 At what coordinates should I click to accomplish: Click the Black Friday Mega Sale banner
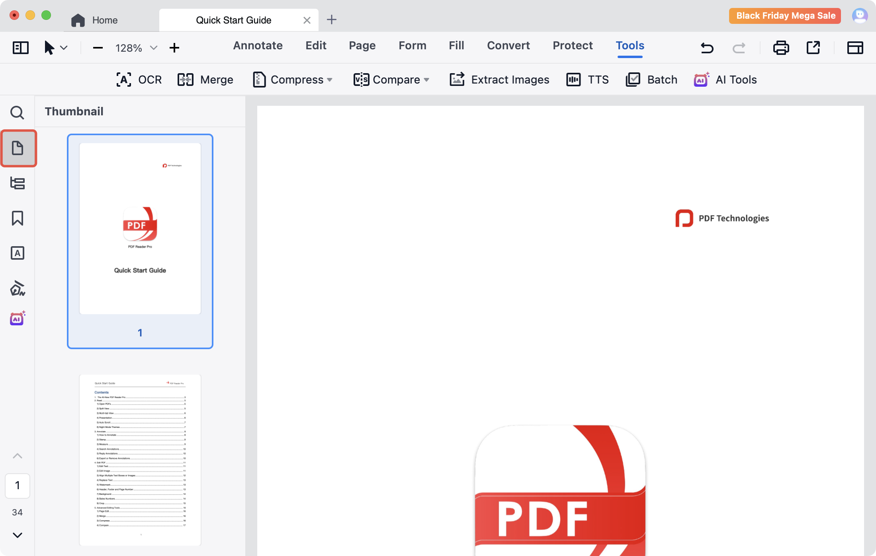tap(785, 16)
